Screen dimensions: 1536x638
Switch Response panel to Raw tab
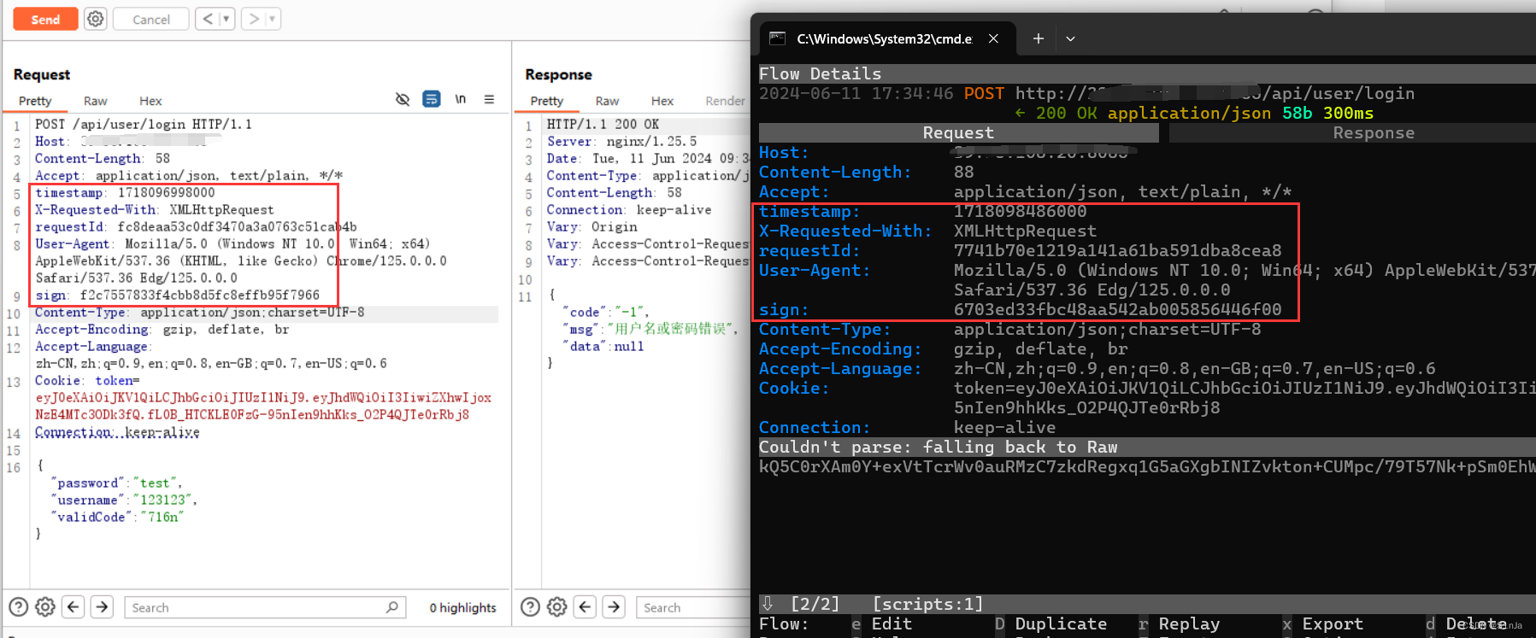(608, 101)
